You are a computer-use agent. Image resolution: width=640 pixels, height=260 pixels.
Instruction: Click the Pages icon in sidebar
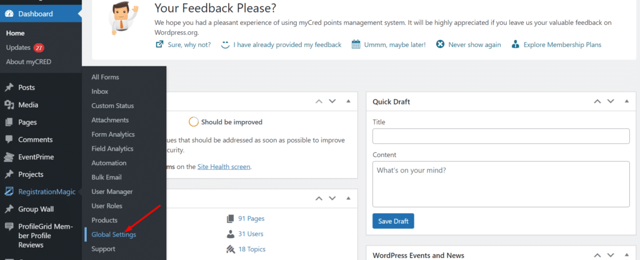tap(9, 122)
